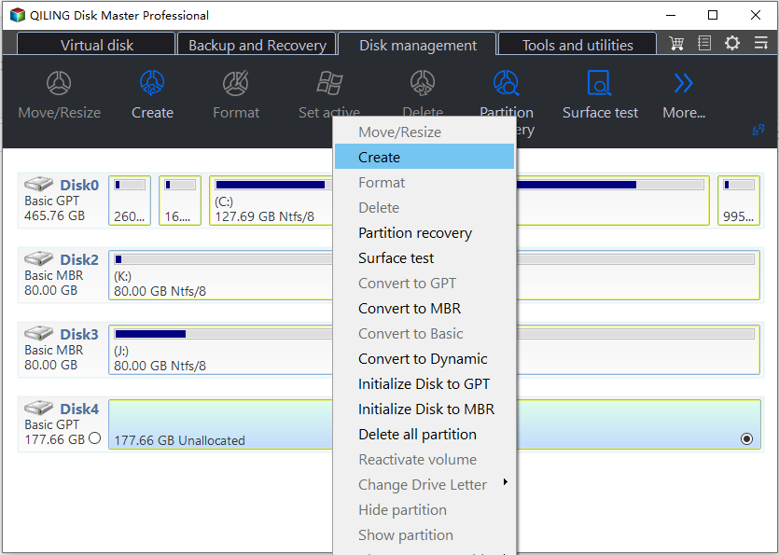Click the Disk0 drive icon
779x555 pixels.
[x=39, y=184]
